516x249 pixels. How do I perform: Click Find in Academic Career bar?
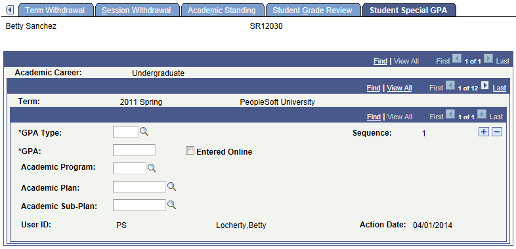pyautogui.click(x=380, y=61)
